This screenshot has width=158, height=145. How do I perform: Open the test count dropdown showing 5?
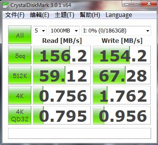coord(40,31)
